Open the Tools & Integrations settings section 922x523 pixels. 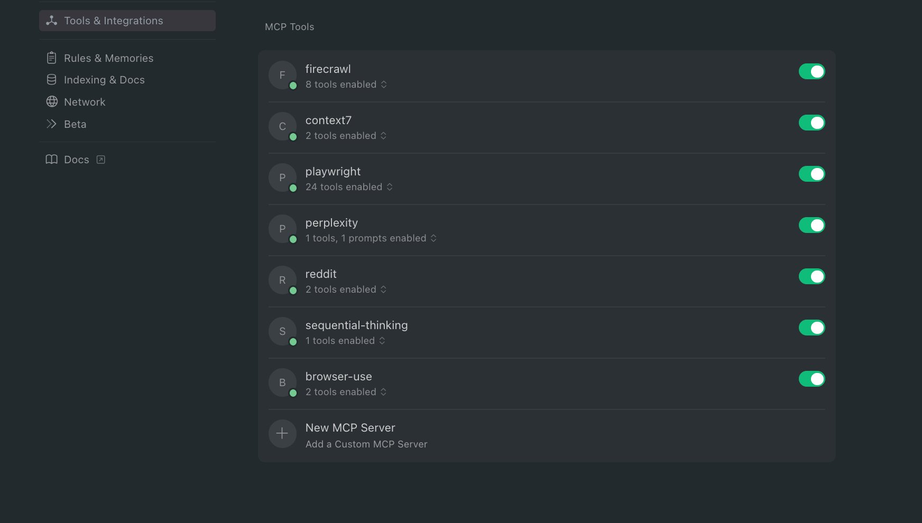point(127,21)
